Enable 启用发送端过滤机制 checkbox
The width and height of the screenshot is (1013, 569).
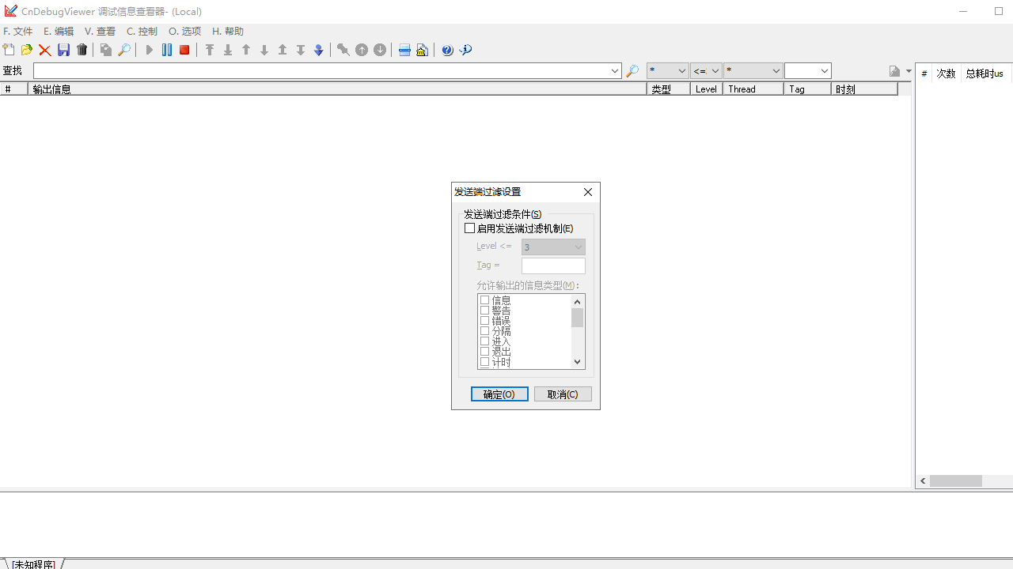(x=470, y=228)
